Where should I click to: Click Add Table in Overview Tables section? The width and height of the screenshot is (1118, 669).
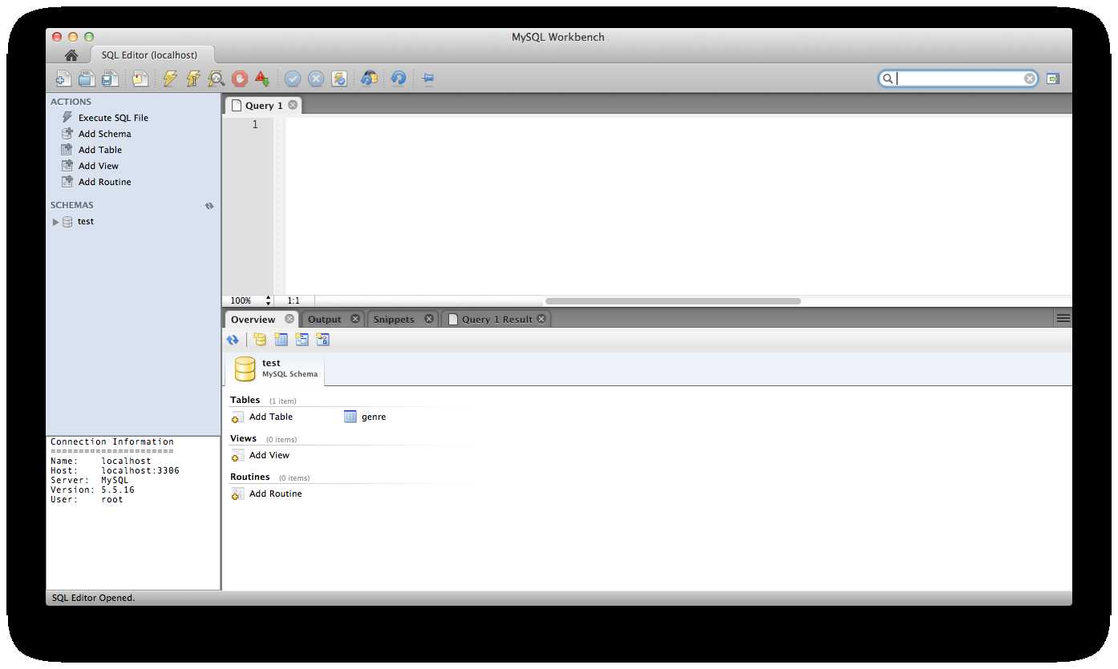pos(261,417)
